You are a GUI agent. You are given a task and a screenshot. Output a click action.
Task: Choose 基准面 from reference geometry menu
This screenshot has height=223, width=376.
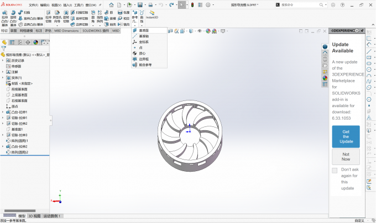pyautogui.click(x=149, y=30)
